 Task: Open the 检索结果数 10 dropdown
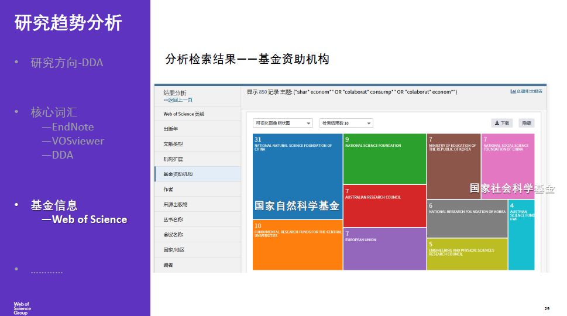345,123
